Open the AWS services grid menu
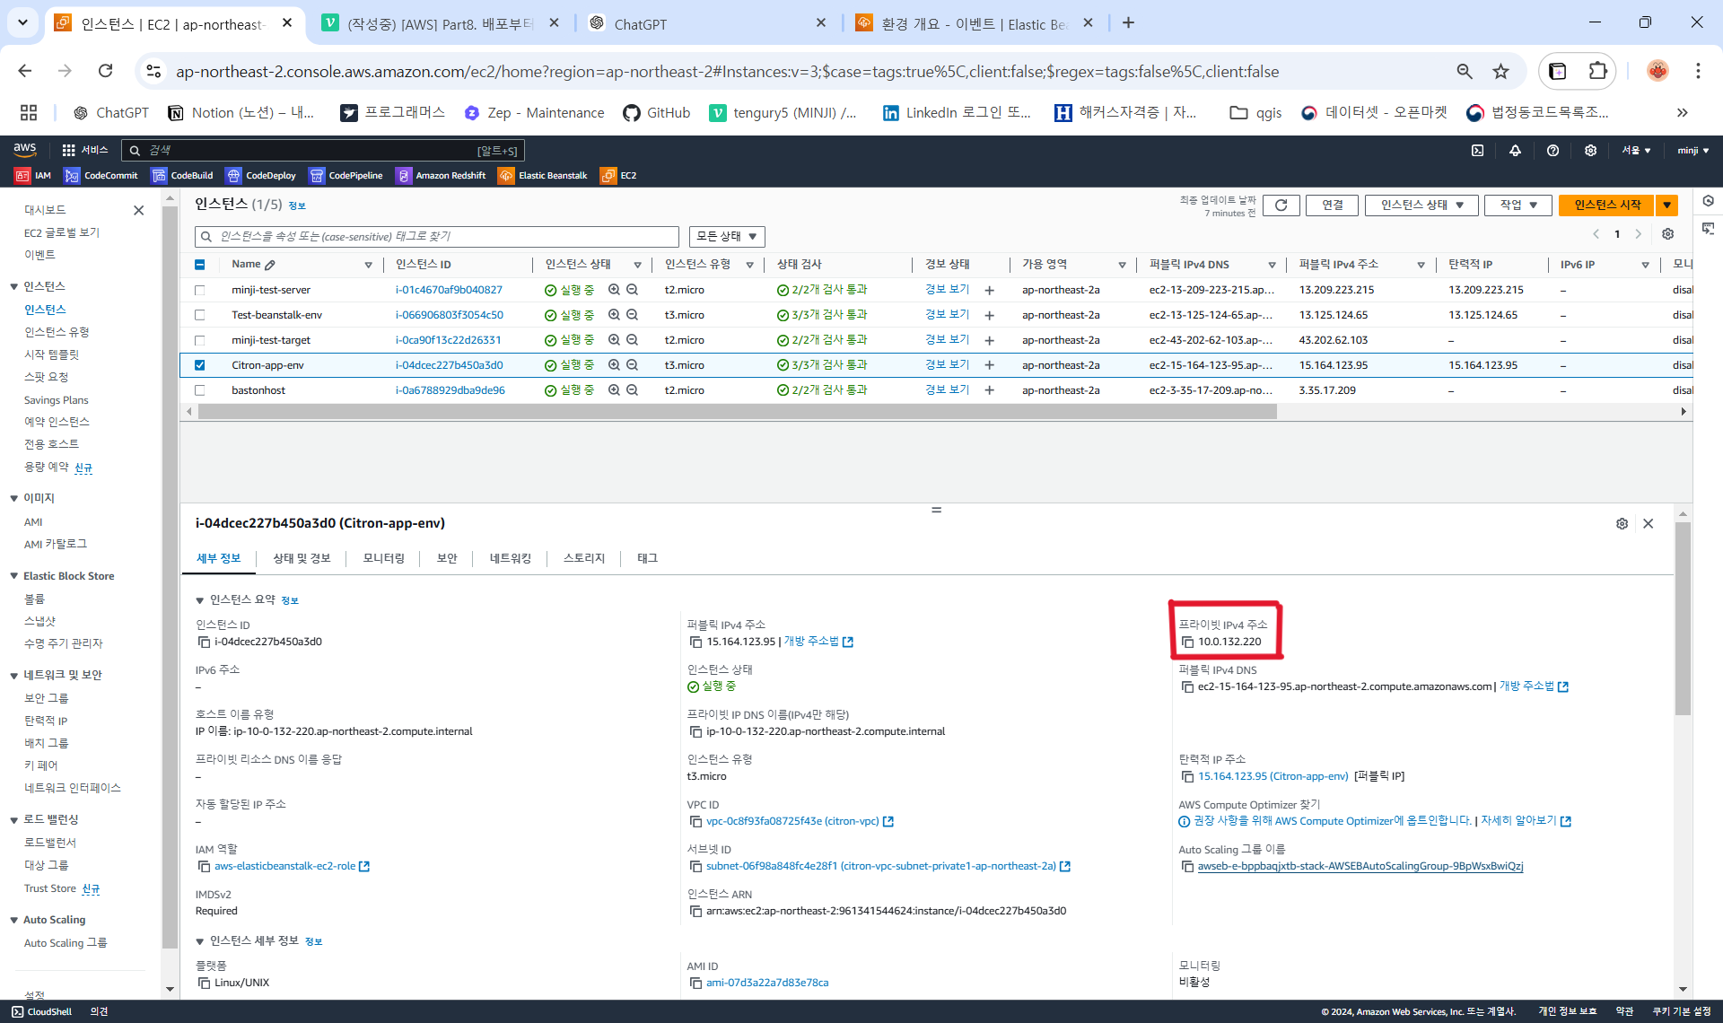The width and height of the screenshot is (1723, 1023). [x=68, y=151]
